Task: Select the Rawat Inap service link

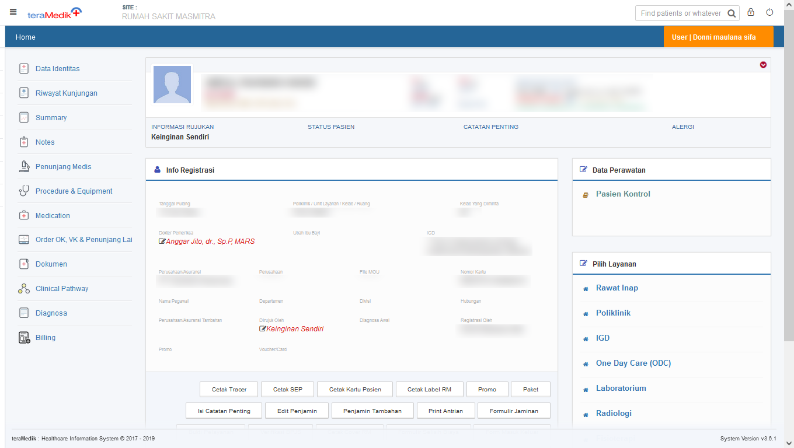Action: [617, 288]
